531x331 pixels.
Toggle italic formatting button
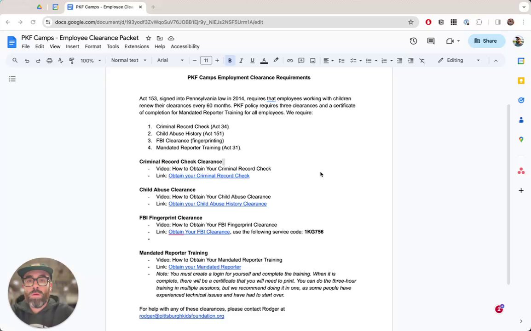coord(241,61)
